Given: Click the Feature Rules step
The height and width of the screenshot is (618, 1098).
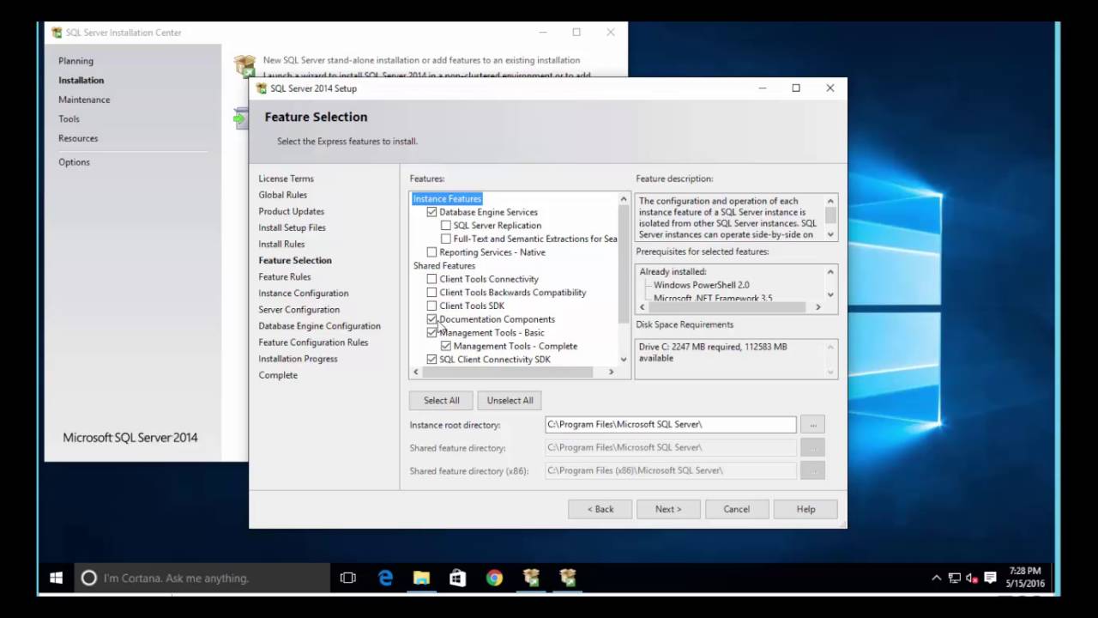Looking at the screenshot, I should [x=285, y=277].
